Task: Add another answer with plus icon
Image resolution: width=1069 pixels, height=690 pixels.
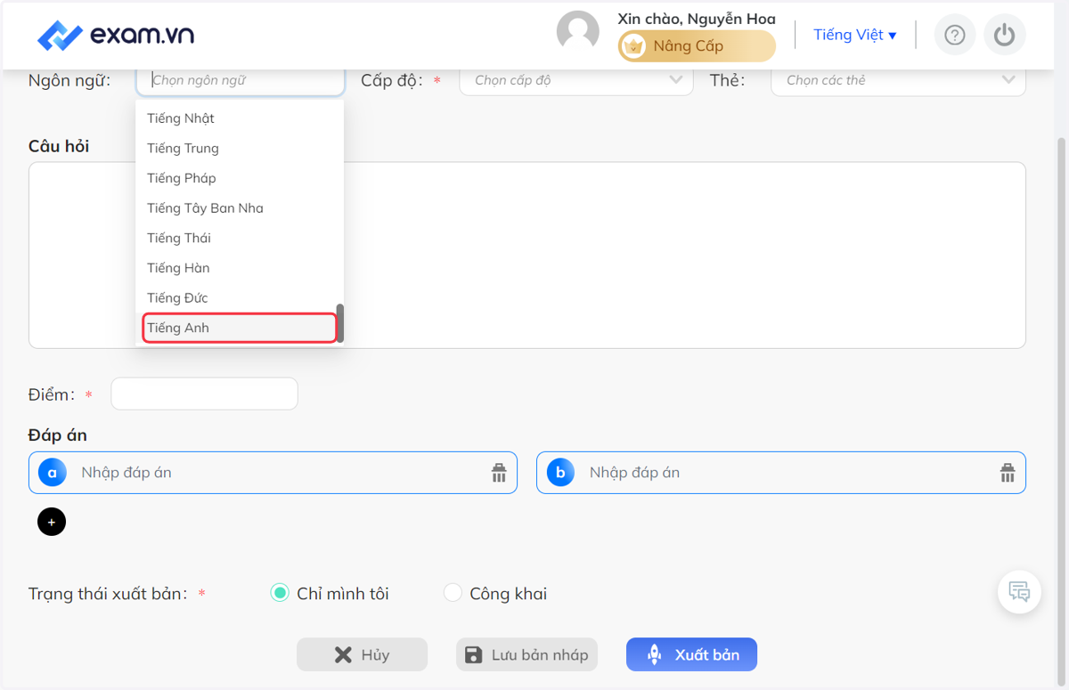Action: (x=52, y=522)
